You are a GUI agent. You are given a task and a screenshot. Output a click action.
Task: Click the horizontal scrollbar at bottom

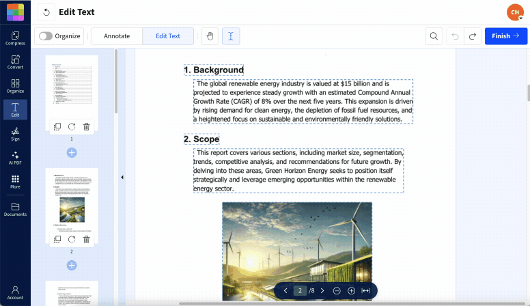352,303
